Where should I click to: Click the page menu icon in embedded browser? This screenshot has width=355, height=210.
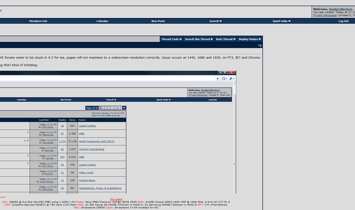click(224, 79)
